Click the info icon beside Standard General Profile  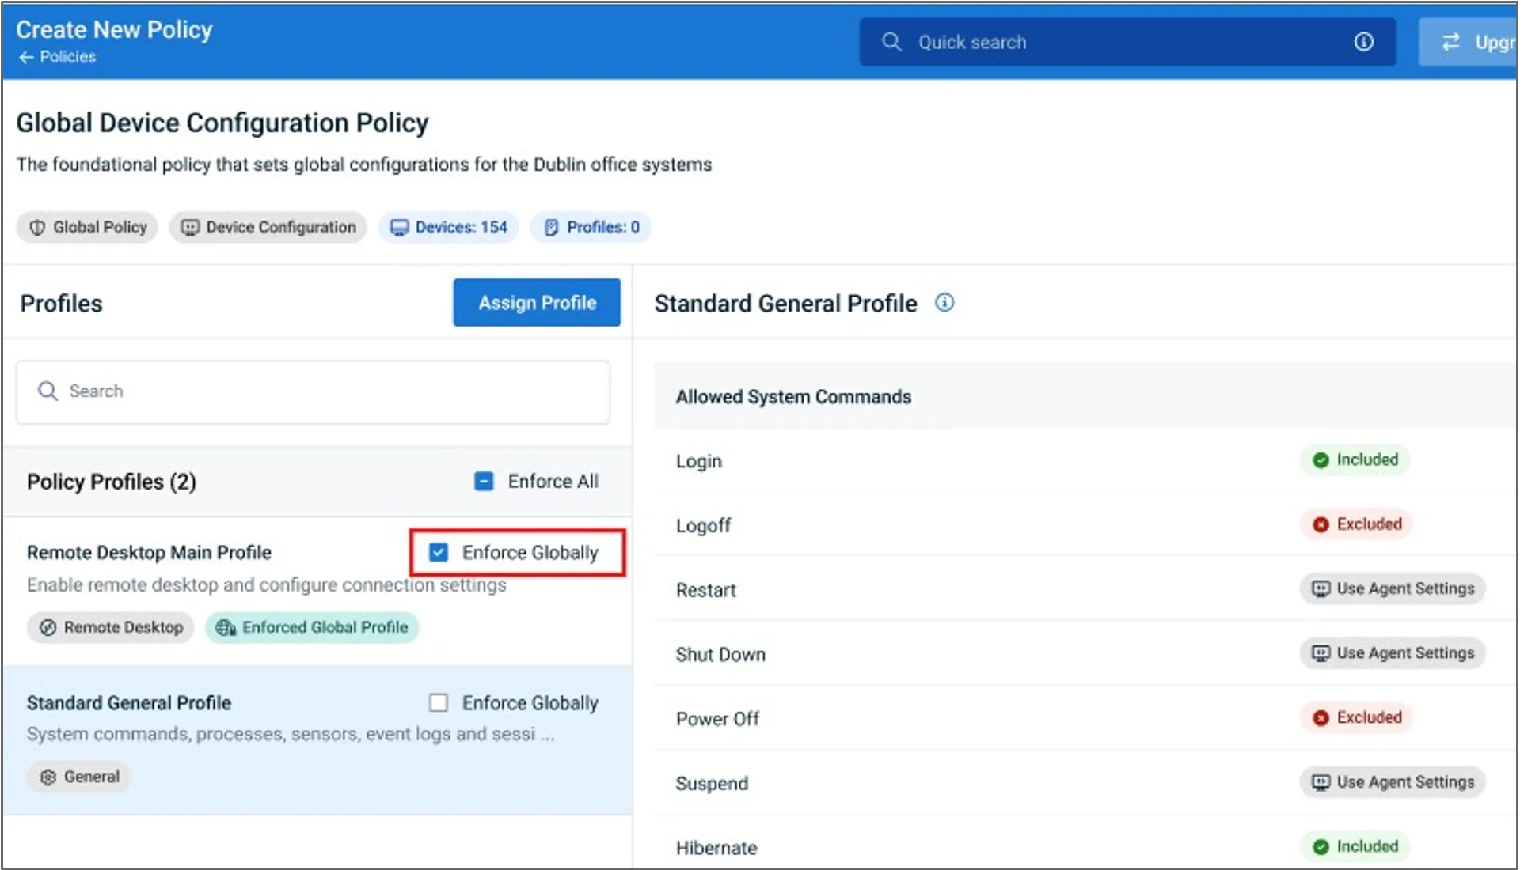(944, 303)
